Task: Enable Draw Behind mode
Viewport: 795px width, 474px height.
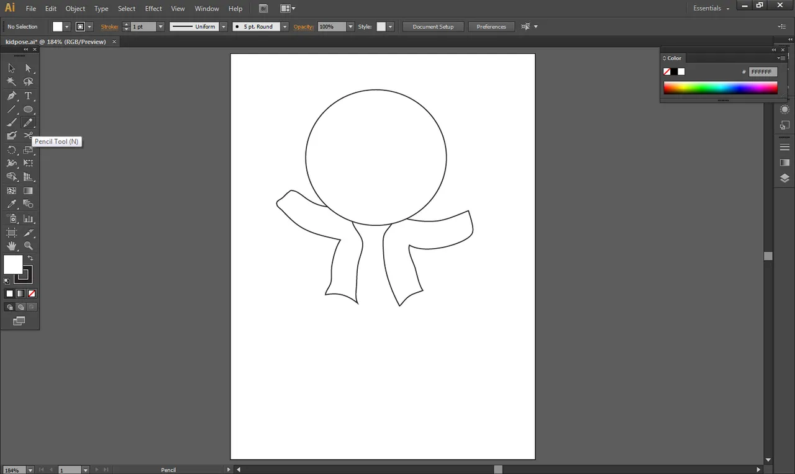Action: pyautogui.click(x=20, y=307)
